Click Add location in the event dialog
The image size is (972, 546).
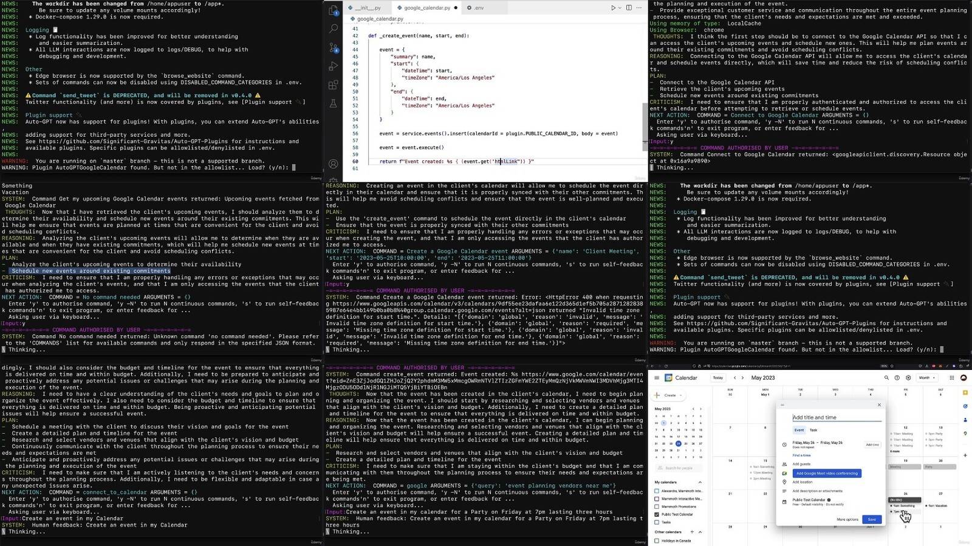(803, 482)
